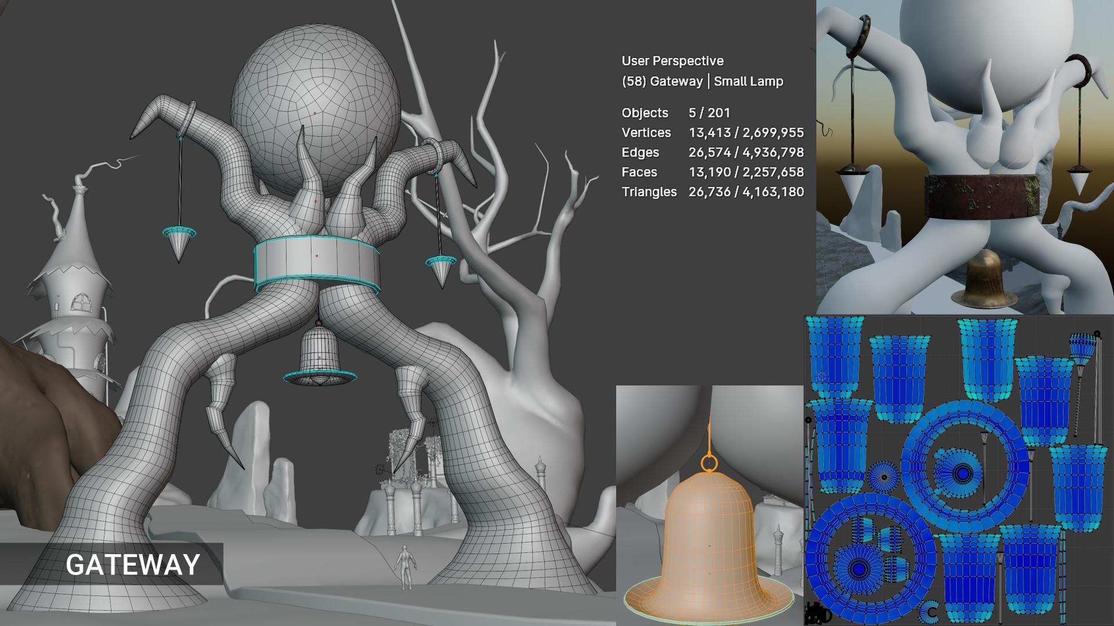Click the User Perspective overlay text
Image resolution: width=1114 pixels, height=626 pixels.
672,61
